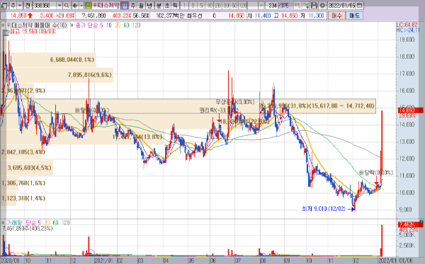Click the floppy disk save icon
Viewport: 425px width, 264px height.
point(314,5)
